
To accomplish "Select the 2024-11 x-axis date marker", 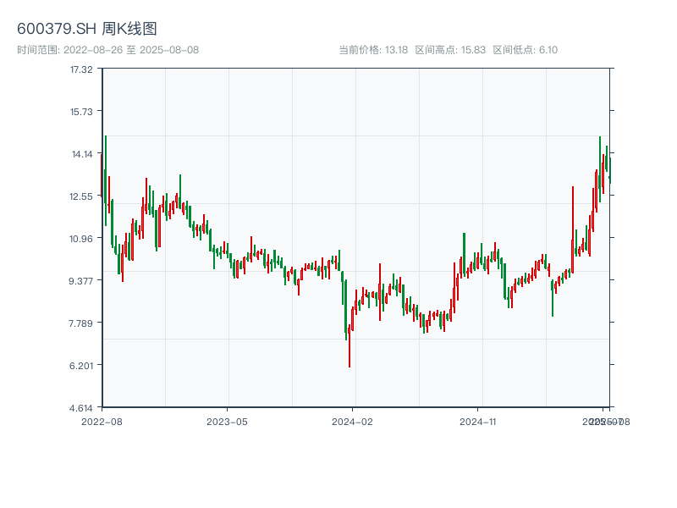I will click(x=479, y=421).
